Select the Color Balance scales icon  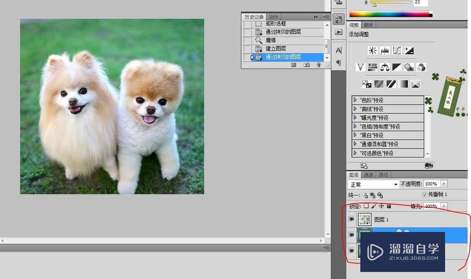click(385, 67)
